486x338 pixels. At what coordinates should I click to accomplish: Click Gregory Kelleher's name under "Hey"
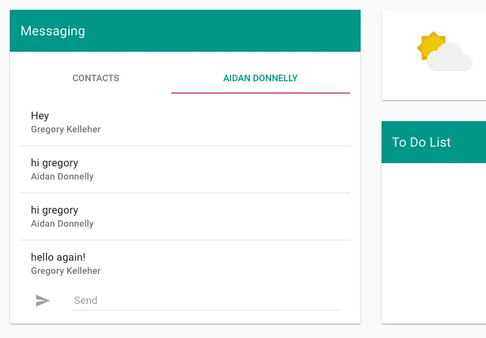(x=66, y=130)
